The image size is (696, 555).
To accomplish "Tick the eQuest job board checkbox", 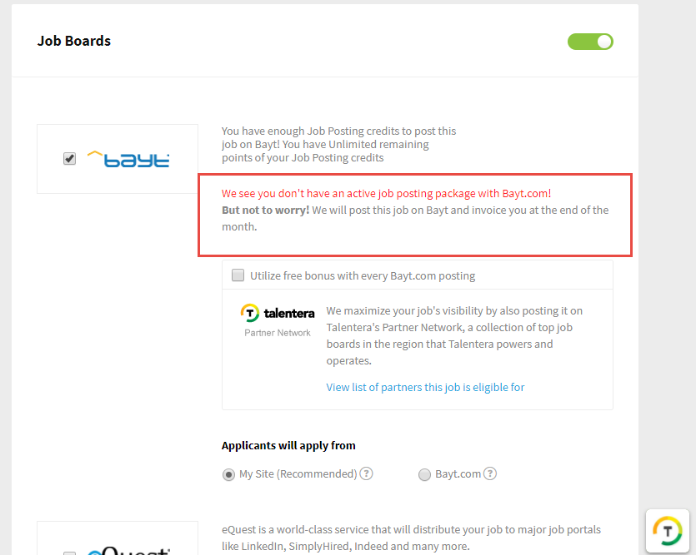I will pos(69,553).
